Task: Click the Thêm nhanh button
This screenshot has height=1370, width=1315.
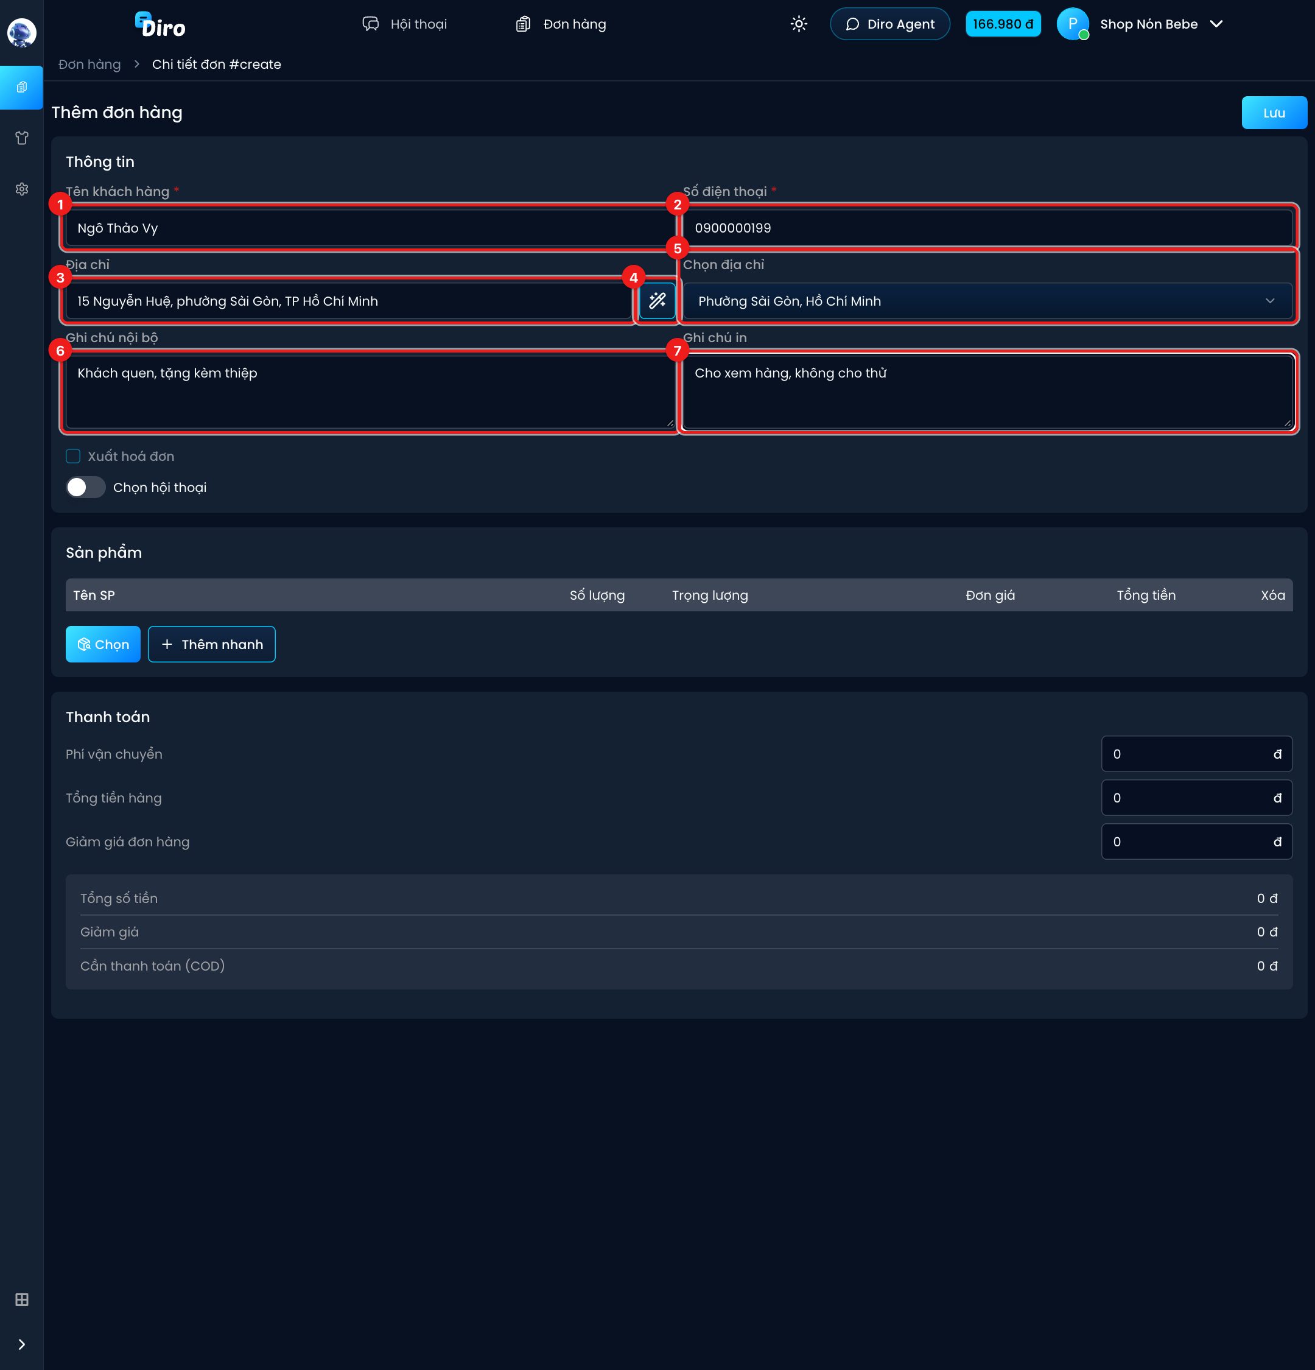Action: [x=212, y=644]
